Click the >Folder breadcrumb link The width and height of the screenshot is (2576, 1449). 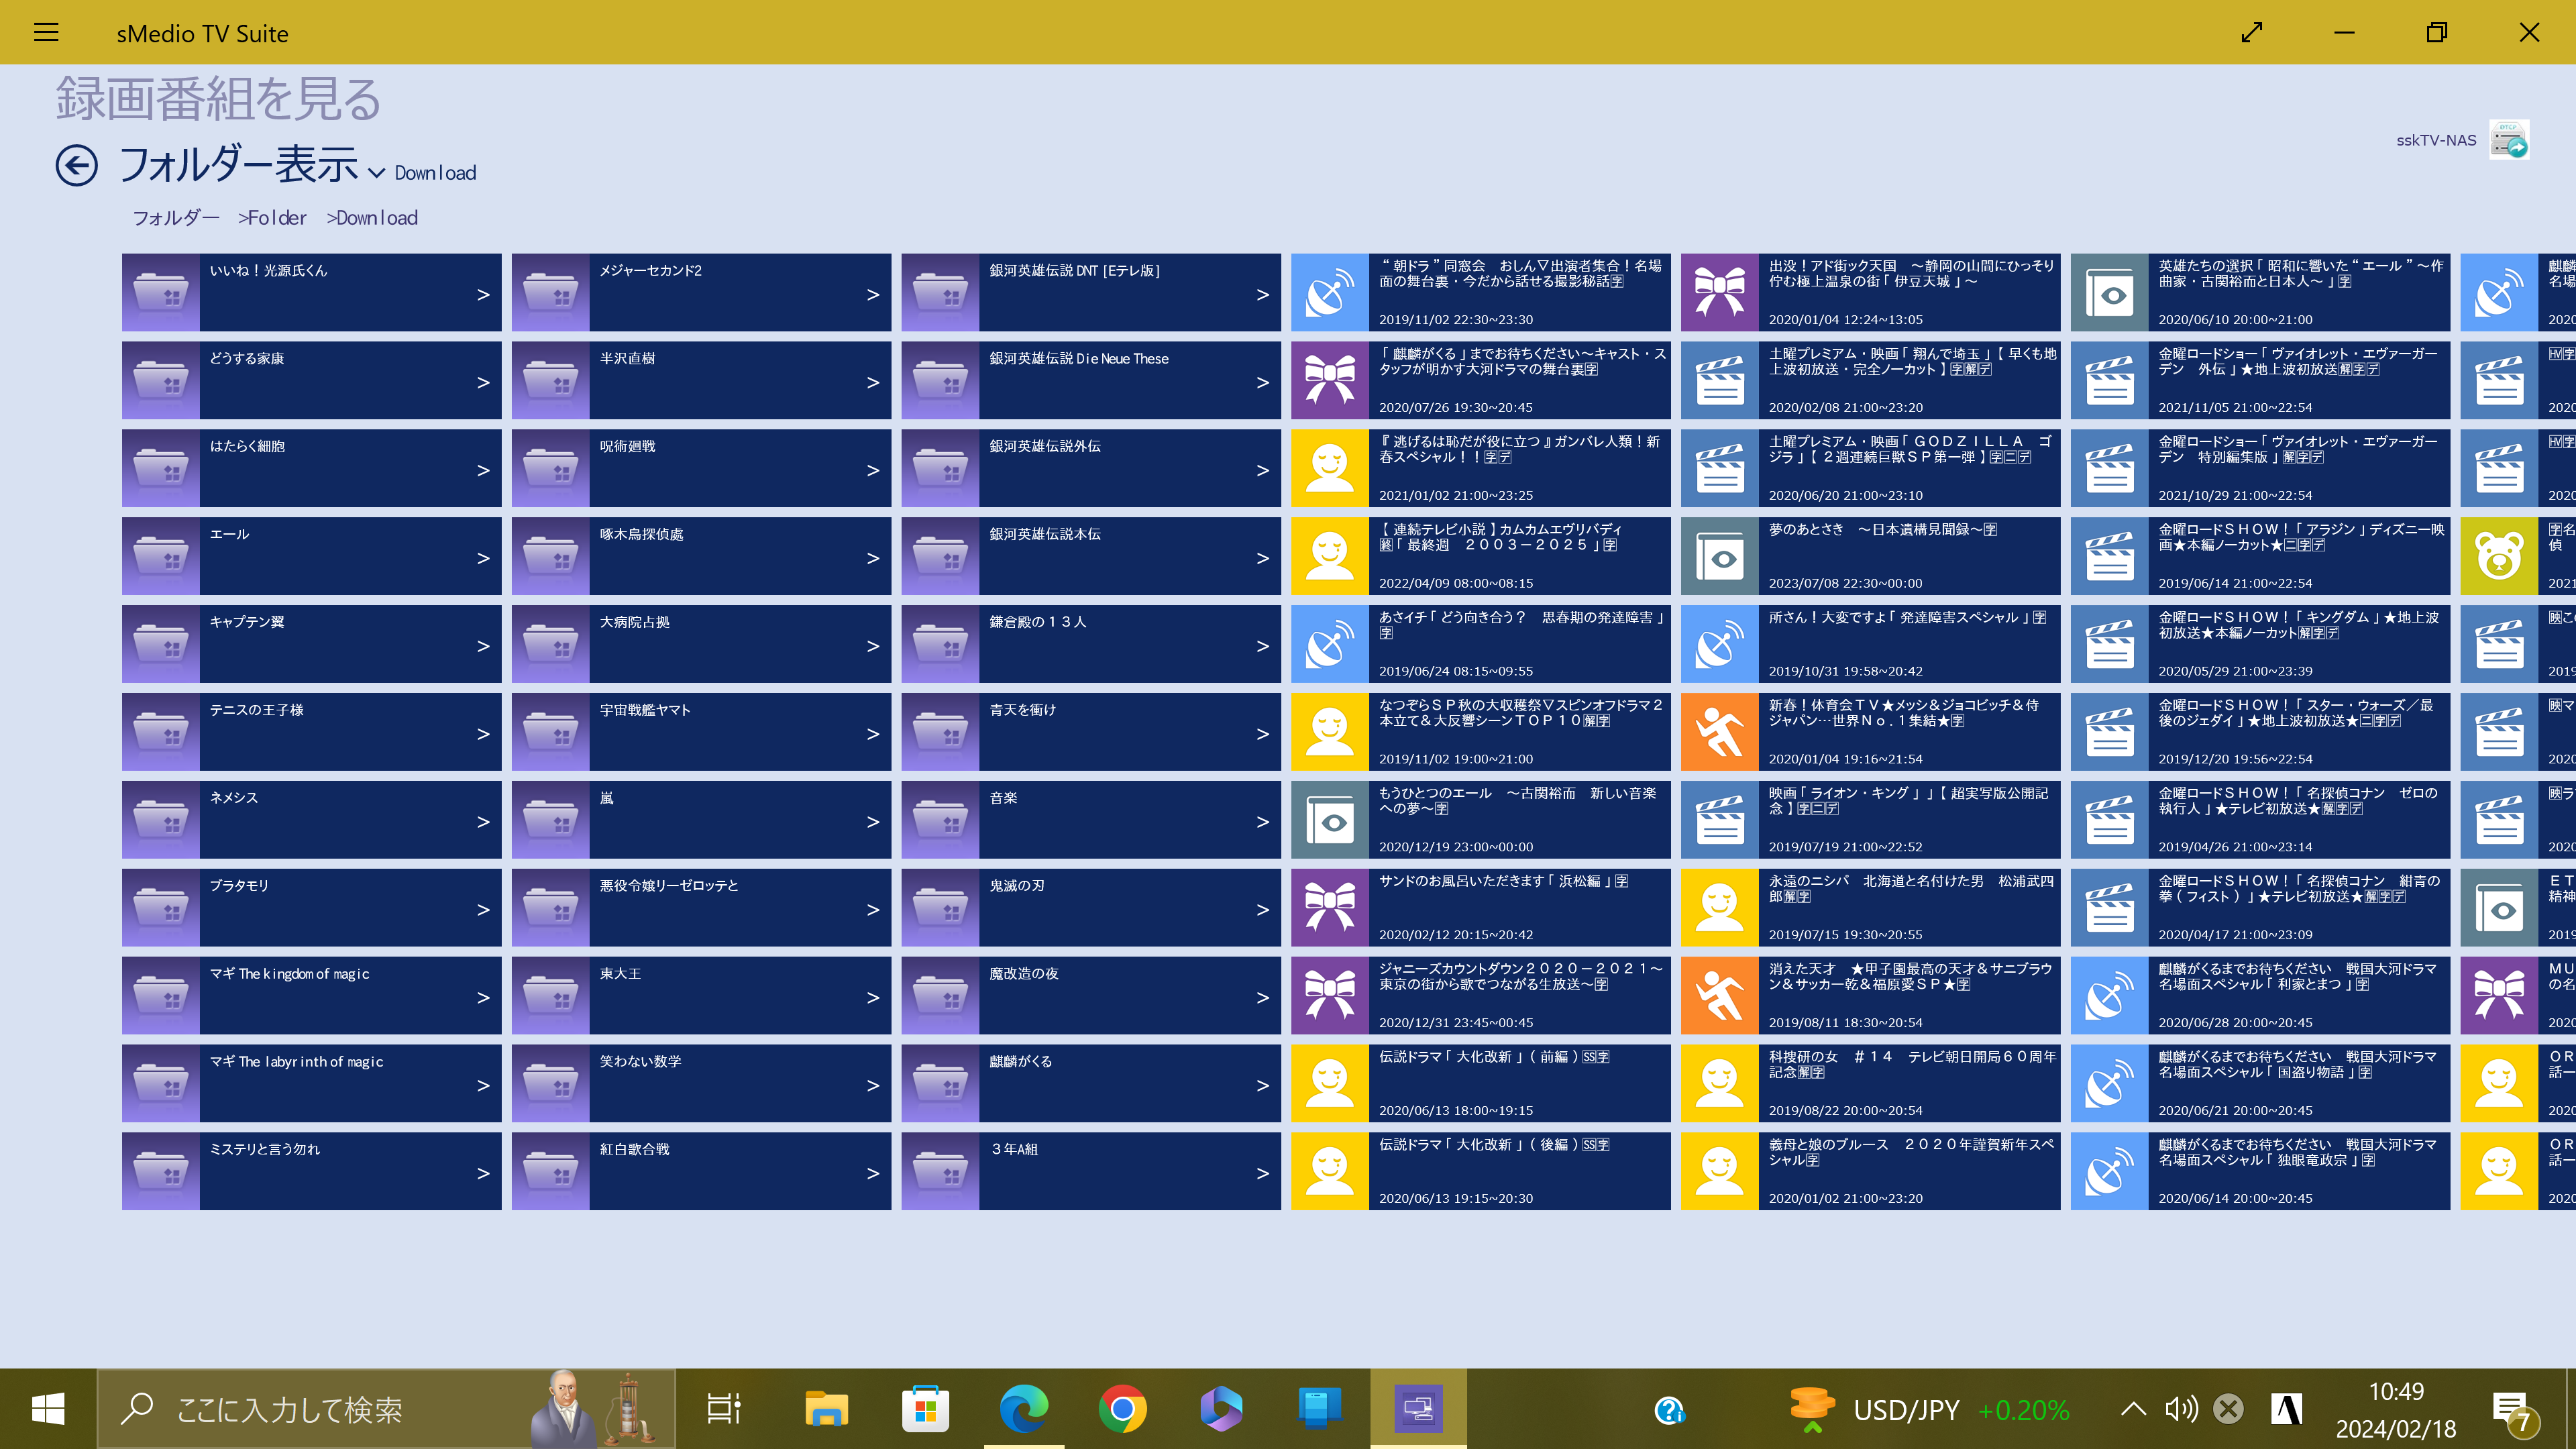click(272, 217)
